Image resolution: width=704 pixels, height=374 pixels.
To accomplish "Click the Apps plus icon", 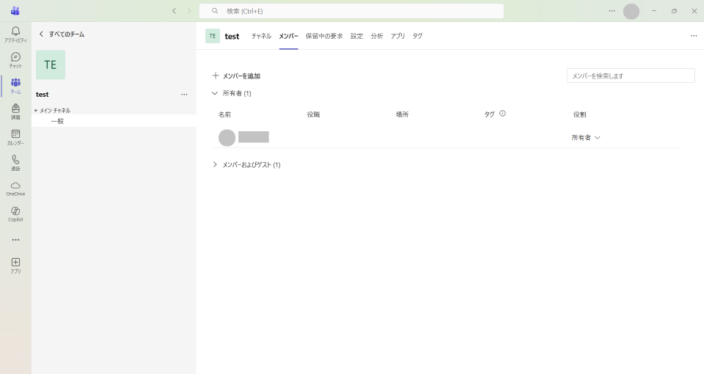I will point(15,265).
